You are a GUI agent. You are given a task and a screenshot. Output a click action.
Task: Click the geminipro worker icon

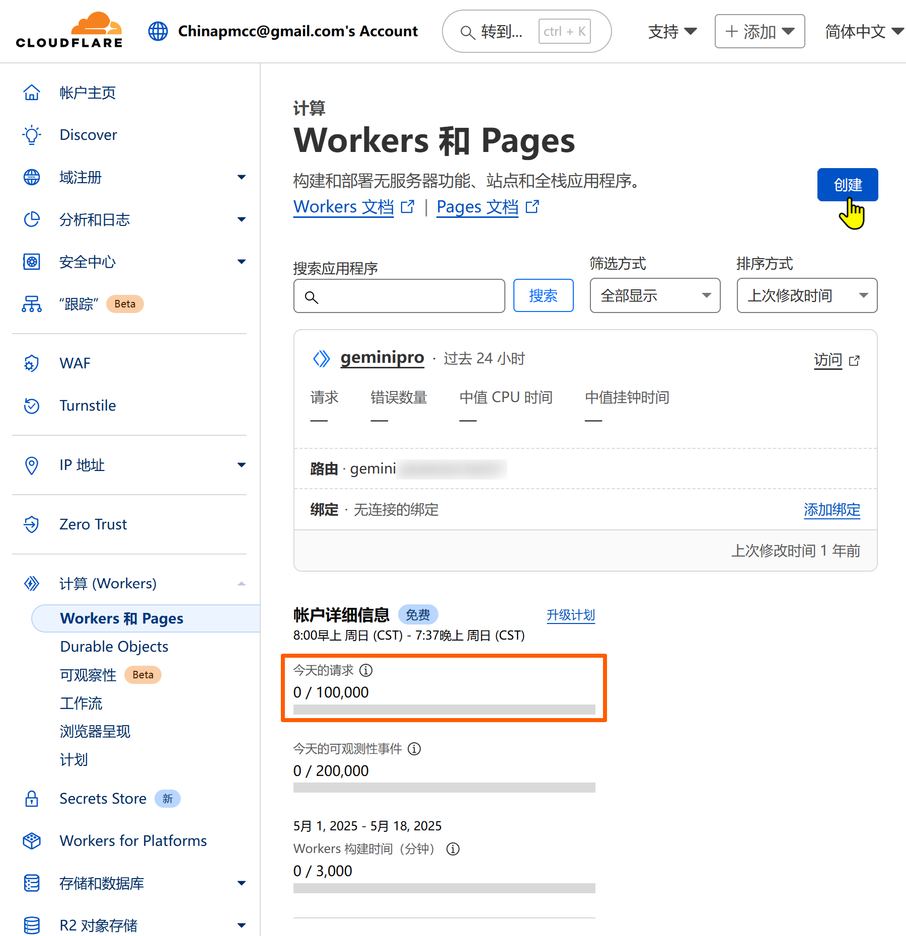(322, 359)
